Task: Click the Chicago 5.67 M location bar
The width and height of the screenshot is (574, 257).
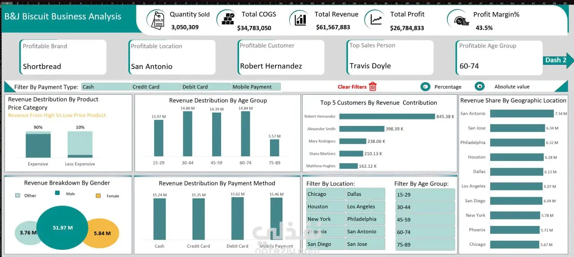Action: (514, 244)
